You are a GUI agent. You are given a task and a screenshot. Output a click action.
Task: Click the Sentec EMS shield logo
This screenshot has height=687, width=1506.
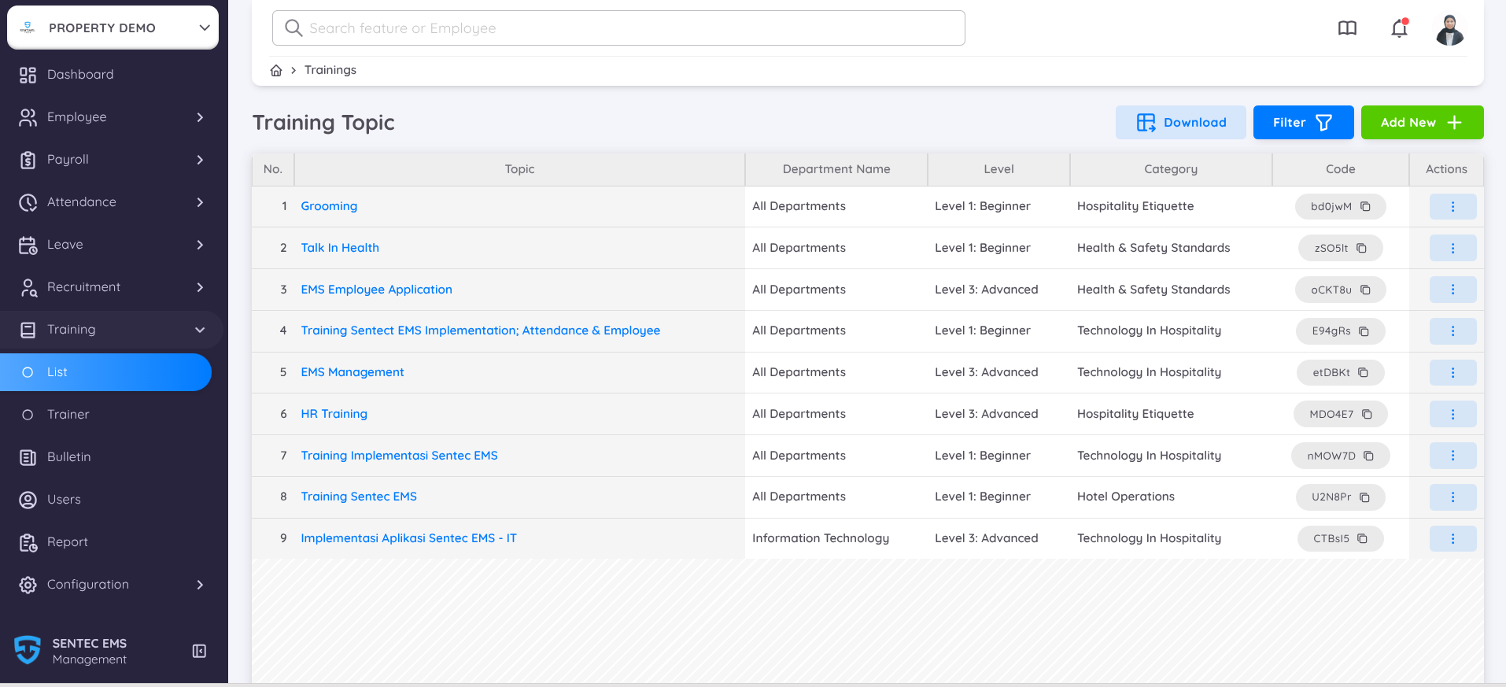[28, 650]
